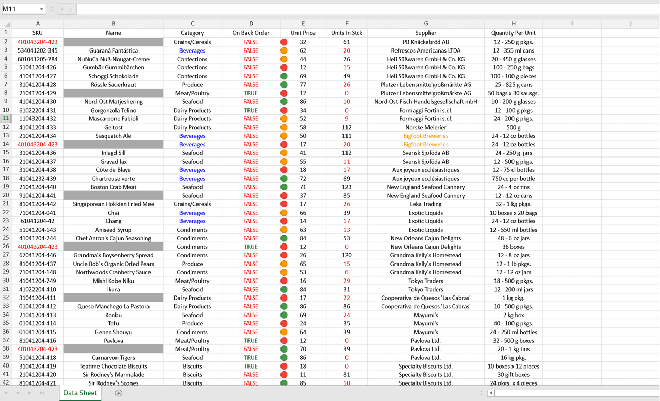Screen dimensions: 660x401
Task: Click the formula bar Enter checkmark icon
Action: 71,9
